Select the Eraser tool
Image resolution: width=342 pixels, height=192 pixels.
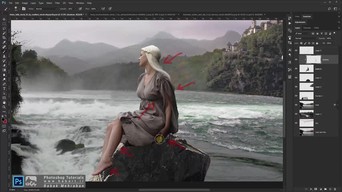4,65
